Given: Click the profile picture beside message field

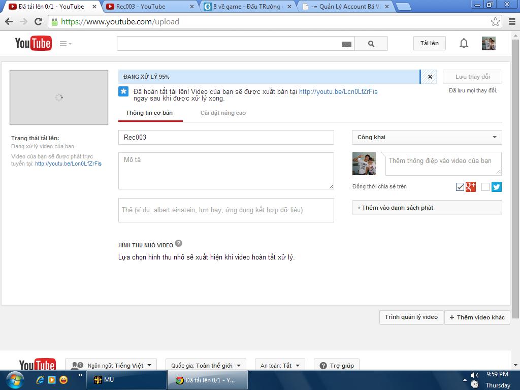Looking at the screenshot, I should point(364,164).
